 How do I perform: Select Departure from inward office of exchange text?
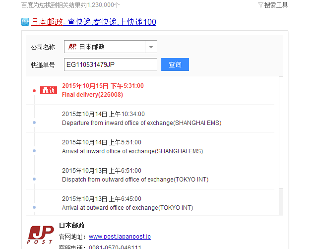coord(142,123)
